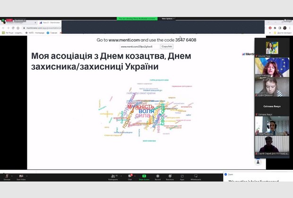This screenshot has width=293, height=198.
Task: Click the green Share Screen icon
Action: pos(144,176)
